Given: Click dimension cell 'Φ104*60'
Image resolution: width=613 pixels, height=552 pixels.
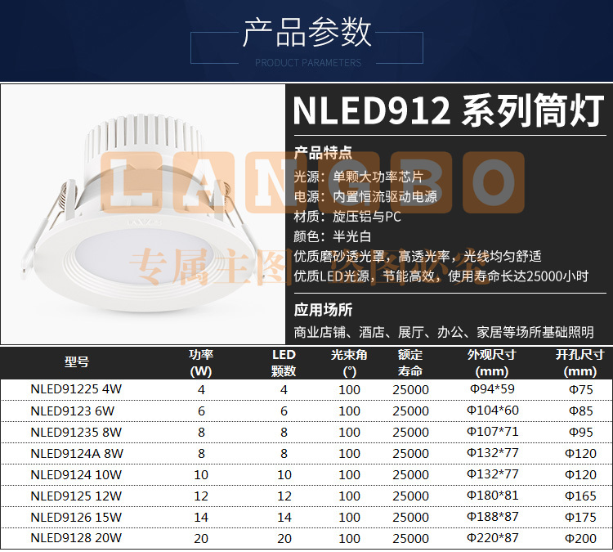Looking at the screenshot, I should pos(493,410).
